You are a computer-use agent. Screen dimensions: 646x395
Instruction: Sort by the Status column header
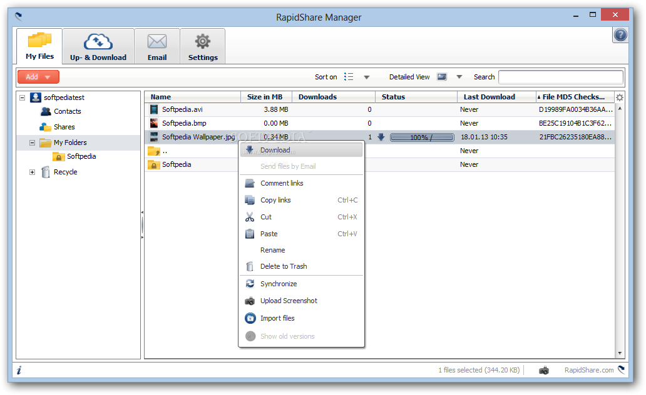(416, 97)
